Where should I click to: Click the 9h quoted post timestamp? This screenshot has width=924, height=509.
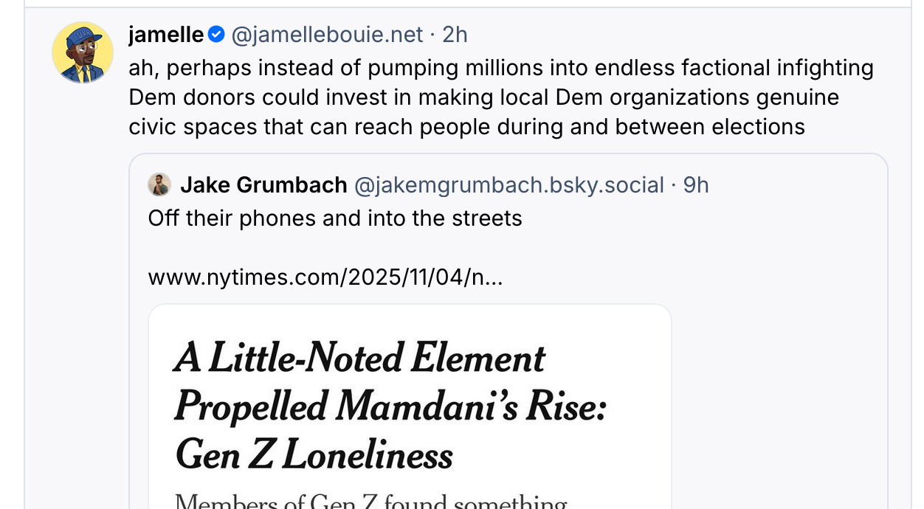coord(696,184)
